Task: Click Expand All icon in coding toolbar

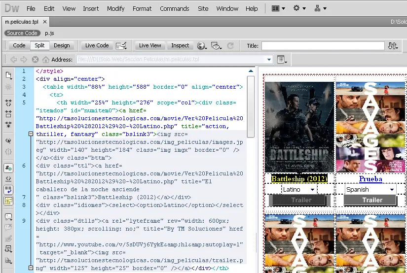Action: 8,125
